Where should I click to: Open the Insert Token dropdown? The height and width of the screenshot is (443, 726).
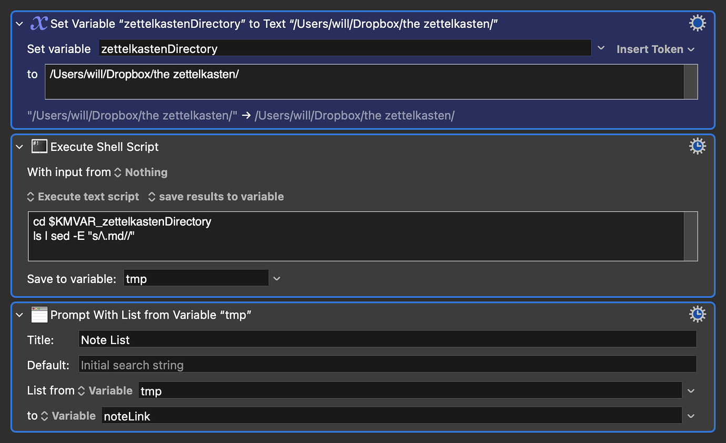pos(654,49)
